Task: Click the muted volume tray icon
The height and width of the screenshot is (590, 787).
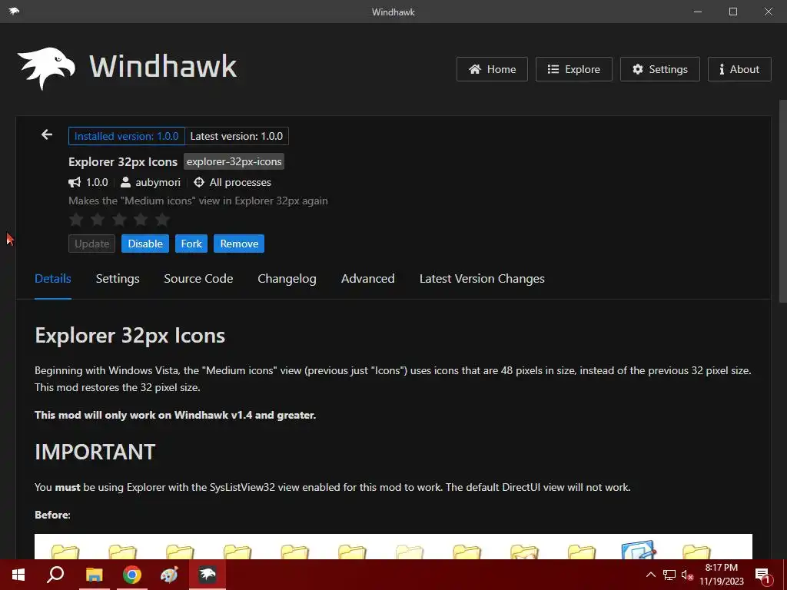Action: point(687,575)
